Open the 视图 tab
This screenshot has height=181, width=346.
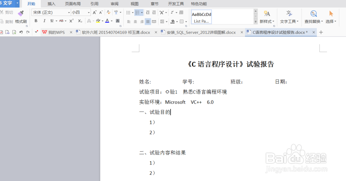pos(134,4)
